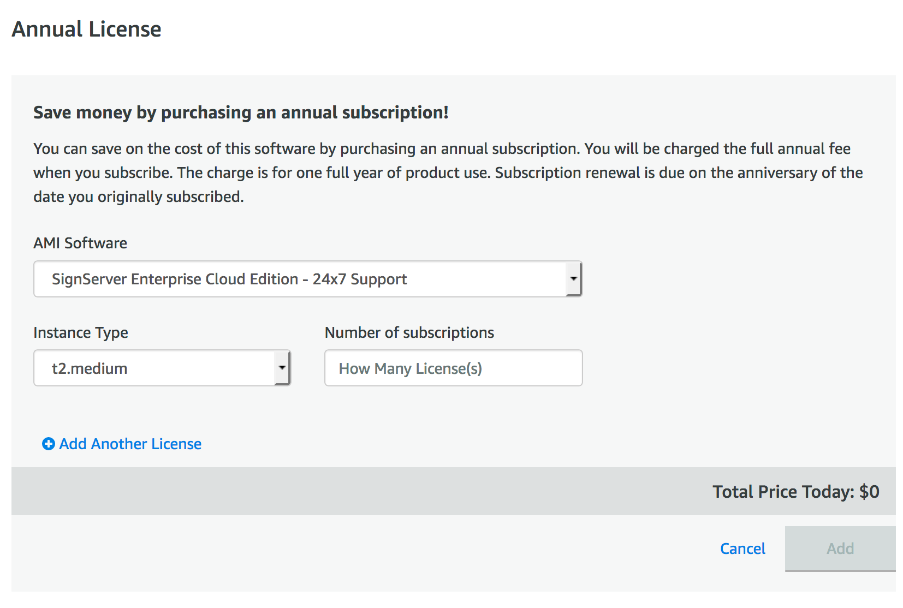Screen dimensions: 903x608
Task: Click the Total Price Today text
Action: (x=783, y=492)
